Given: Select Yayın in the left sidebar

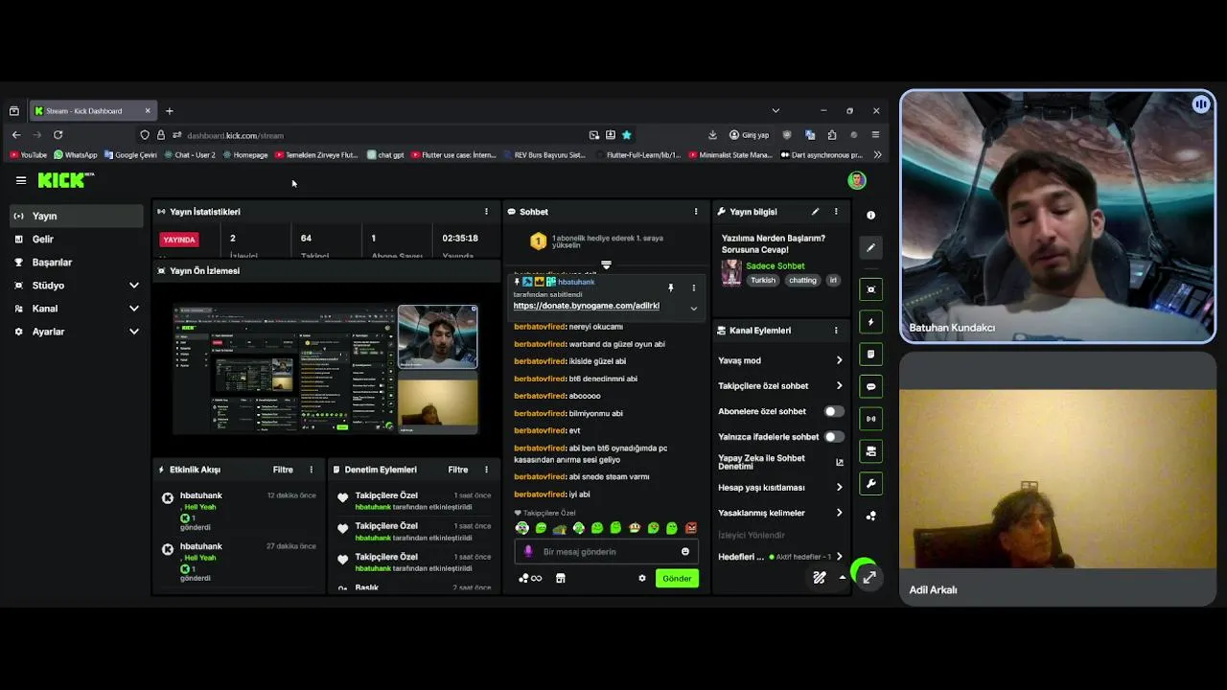Looking at the screenshot, I should coord(77,217).
